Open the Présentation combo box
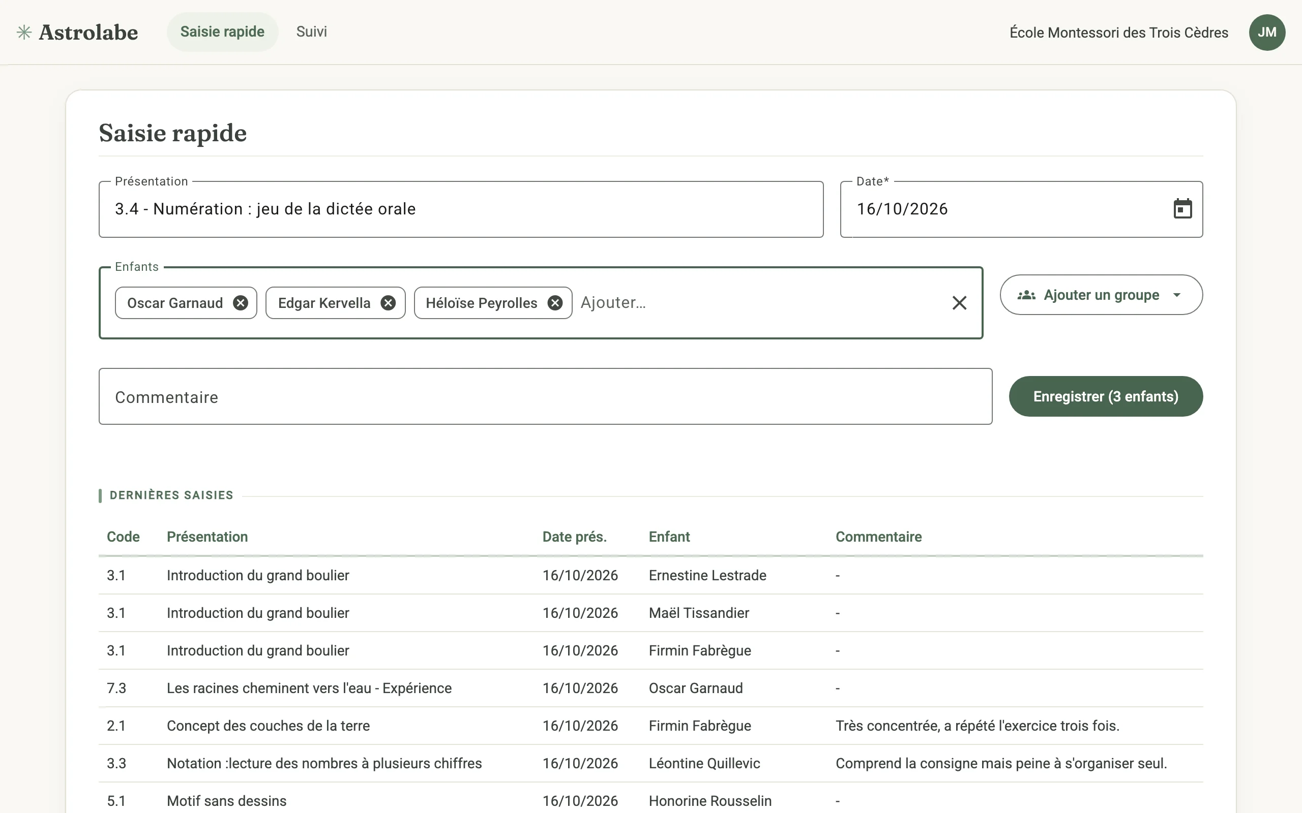Image resolution: width=1302 pixels, height=813 pixels. [x=461, y=209]
